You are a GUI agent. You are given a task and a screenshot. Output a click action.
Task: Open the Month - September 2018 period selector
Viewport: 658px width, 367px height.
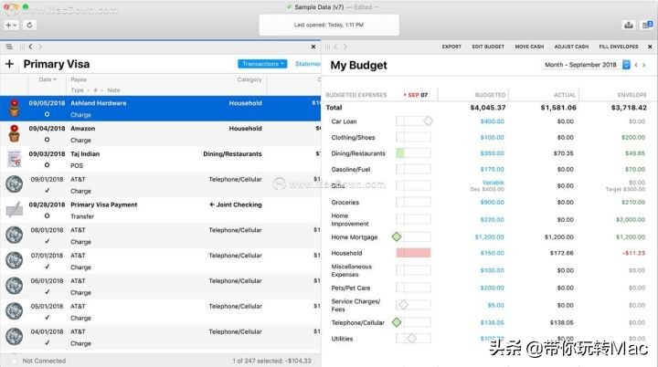[585, 65]
